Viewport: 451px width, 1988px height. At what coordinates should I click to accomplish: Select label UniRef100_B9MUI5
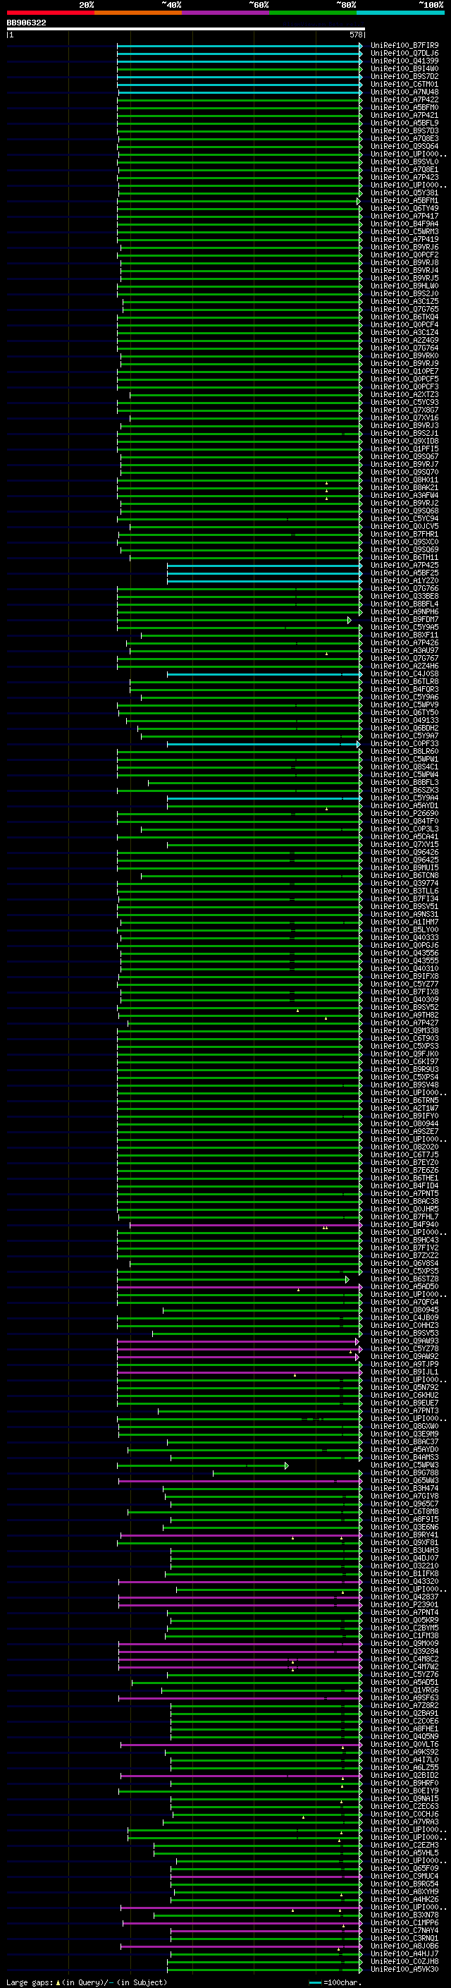click(x=404, y=867)
